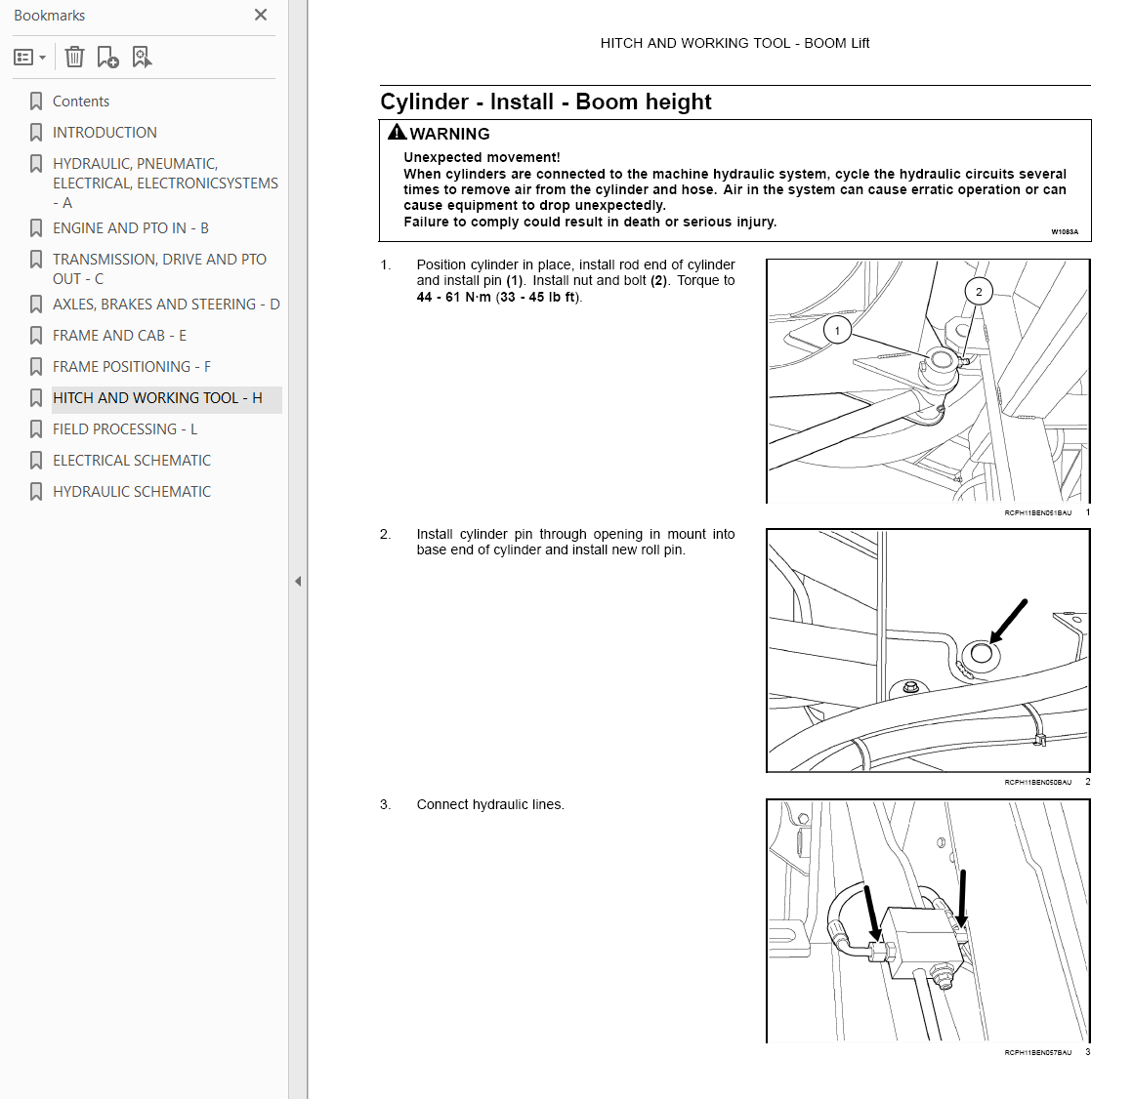Select HITCH AND WORKING TOOL - H bookmark
The height and width of the screenshot is (1099, 1133).
tap(157, 398)
